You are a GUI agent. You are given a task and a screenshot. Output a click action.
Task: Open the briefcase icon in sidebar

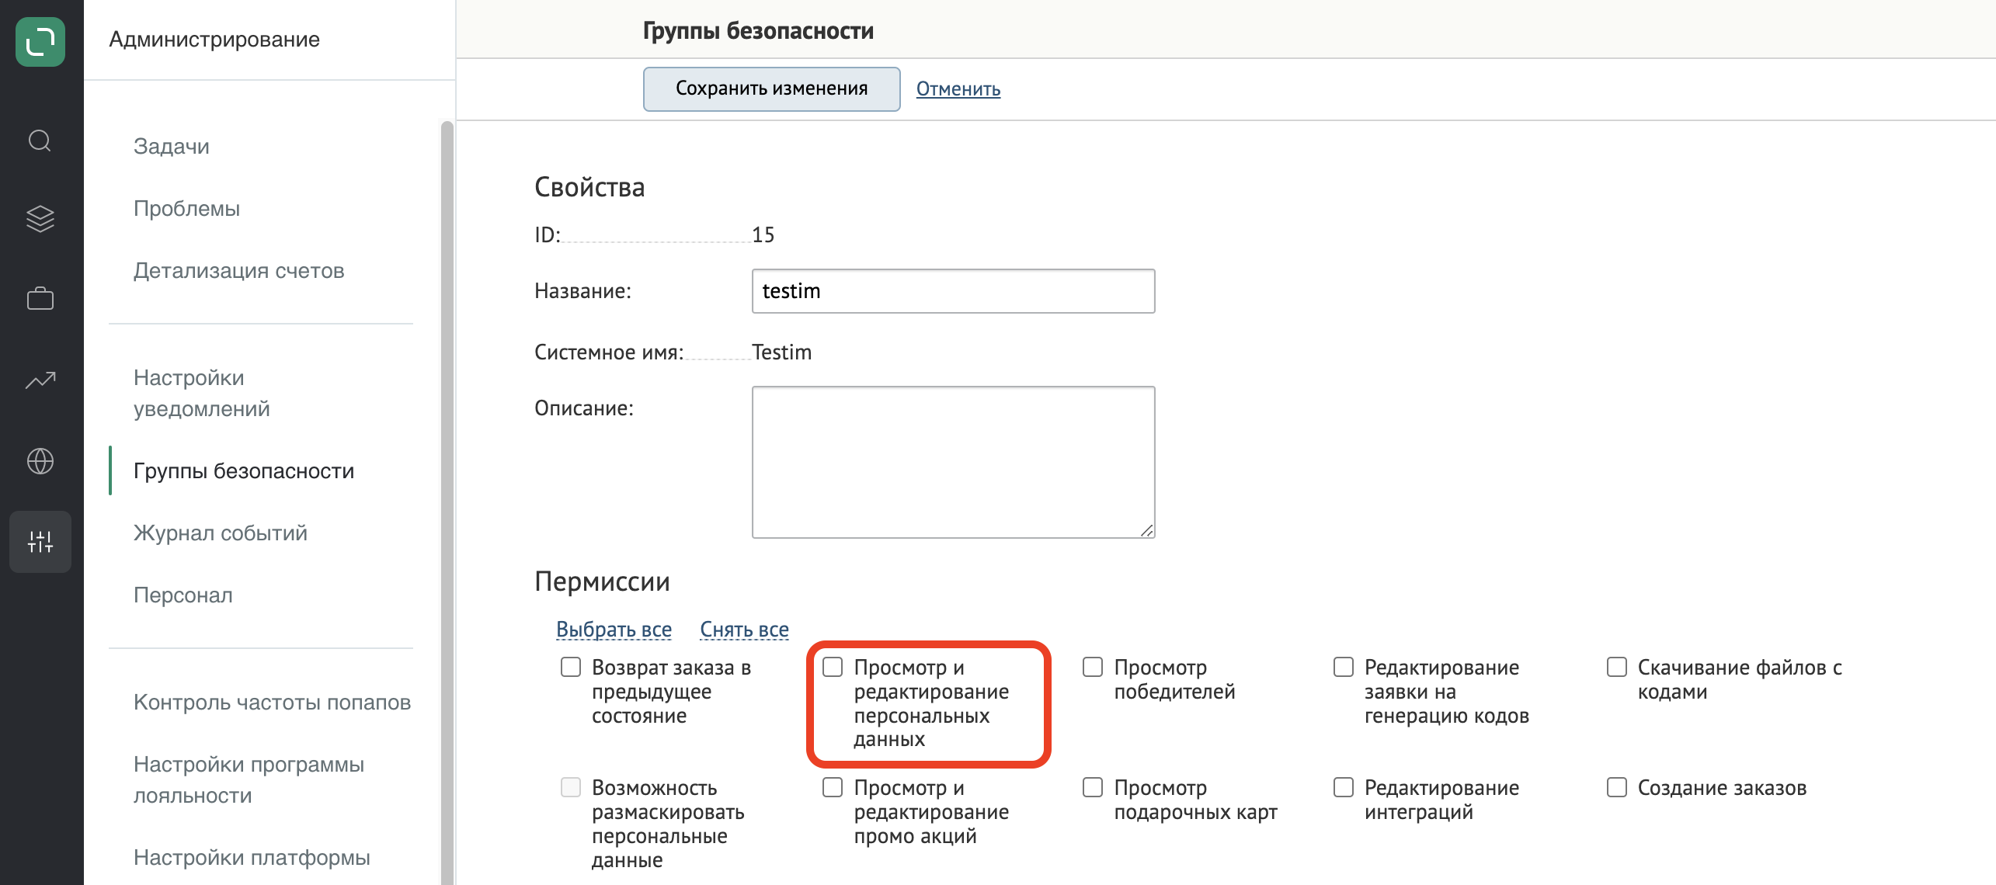coord(40,298)
